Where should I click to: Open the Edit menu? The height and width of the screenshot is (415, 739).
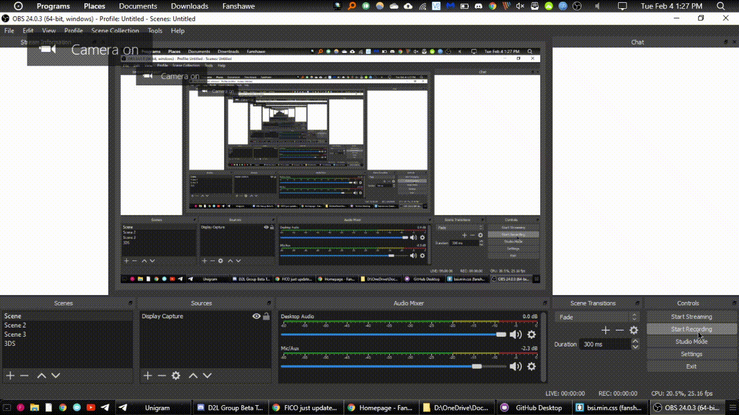[28, 31]
